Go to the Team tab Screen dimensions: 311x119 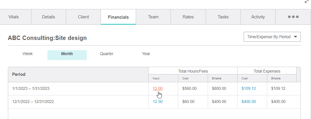(153, 17)
